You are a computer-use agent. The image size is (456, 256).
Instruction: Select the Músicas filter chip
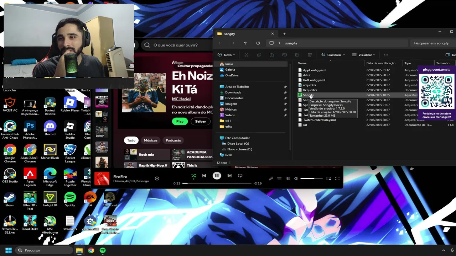click(x=150, y=140)
